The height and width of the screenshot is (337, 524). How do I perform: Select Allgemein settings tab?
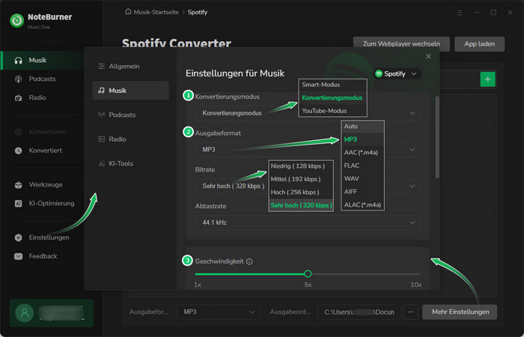(130, 66)
